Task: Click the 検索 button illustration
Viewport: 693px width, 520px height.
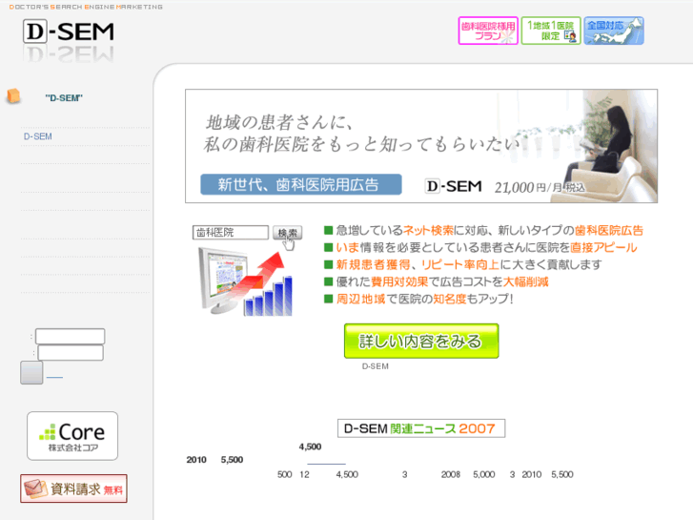Action: pos(287,233)
